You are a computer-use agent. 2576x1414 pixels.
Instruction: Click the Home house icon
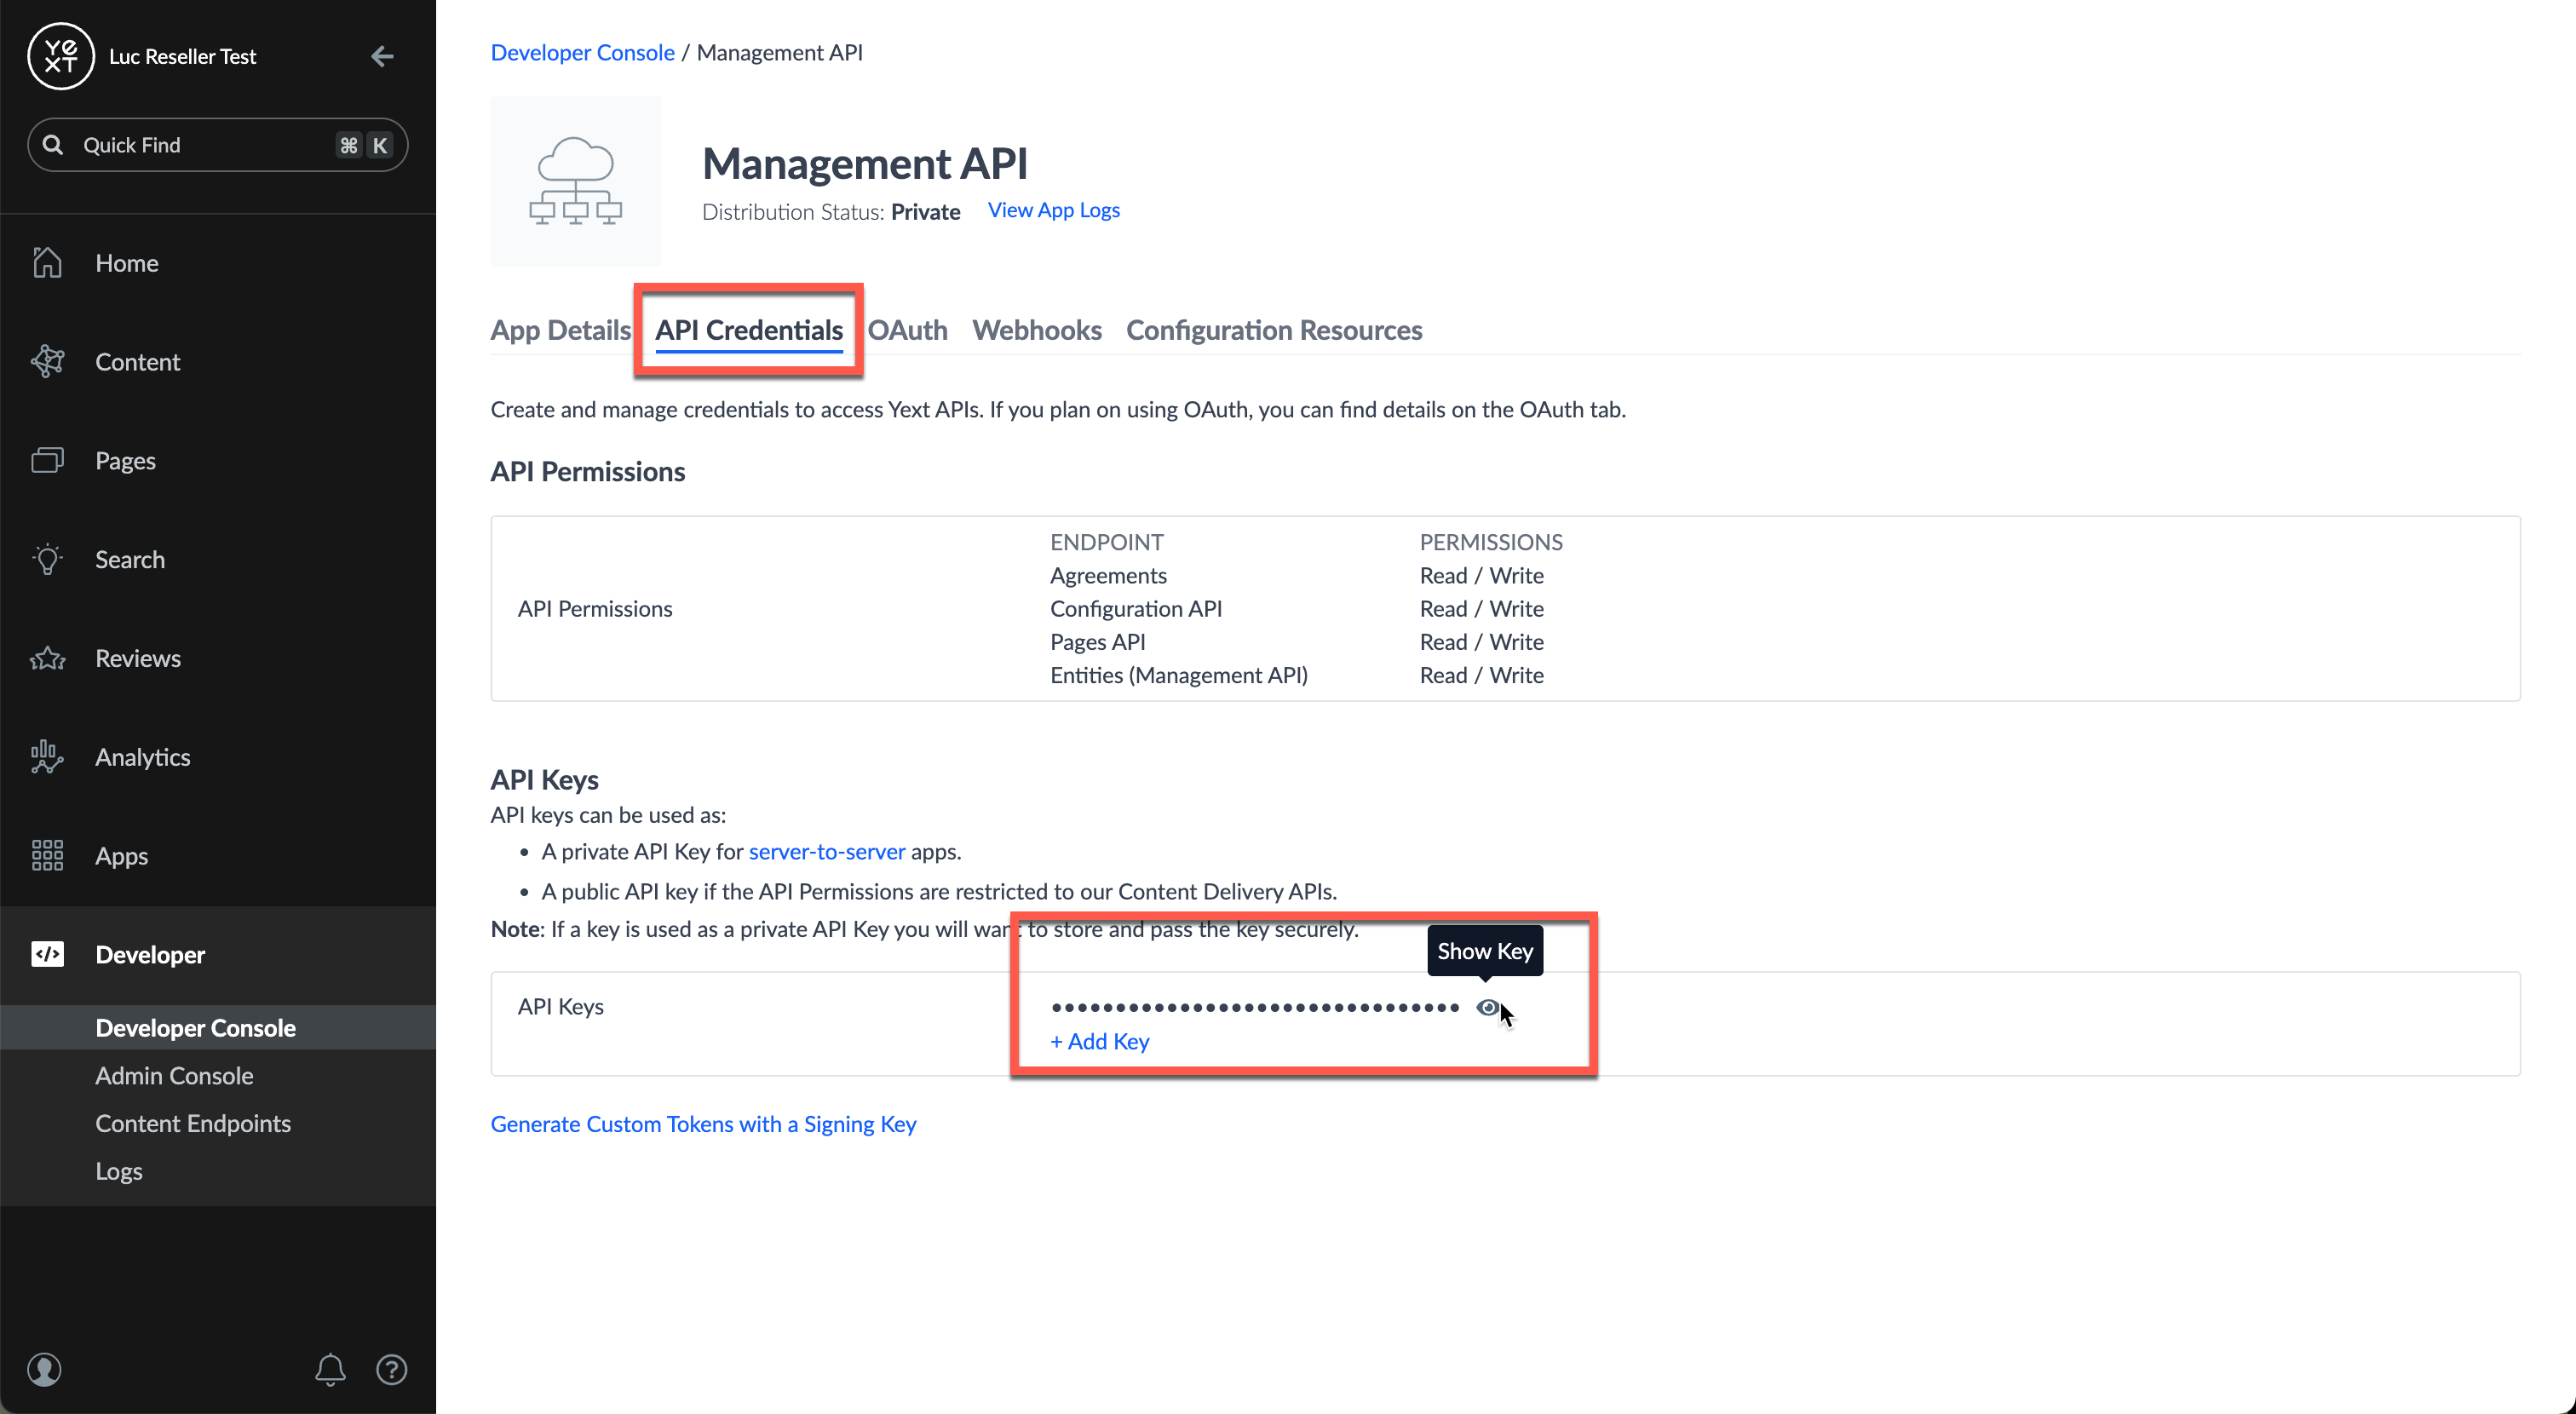47,262
